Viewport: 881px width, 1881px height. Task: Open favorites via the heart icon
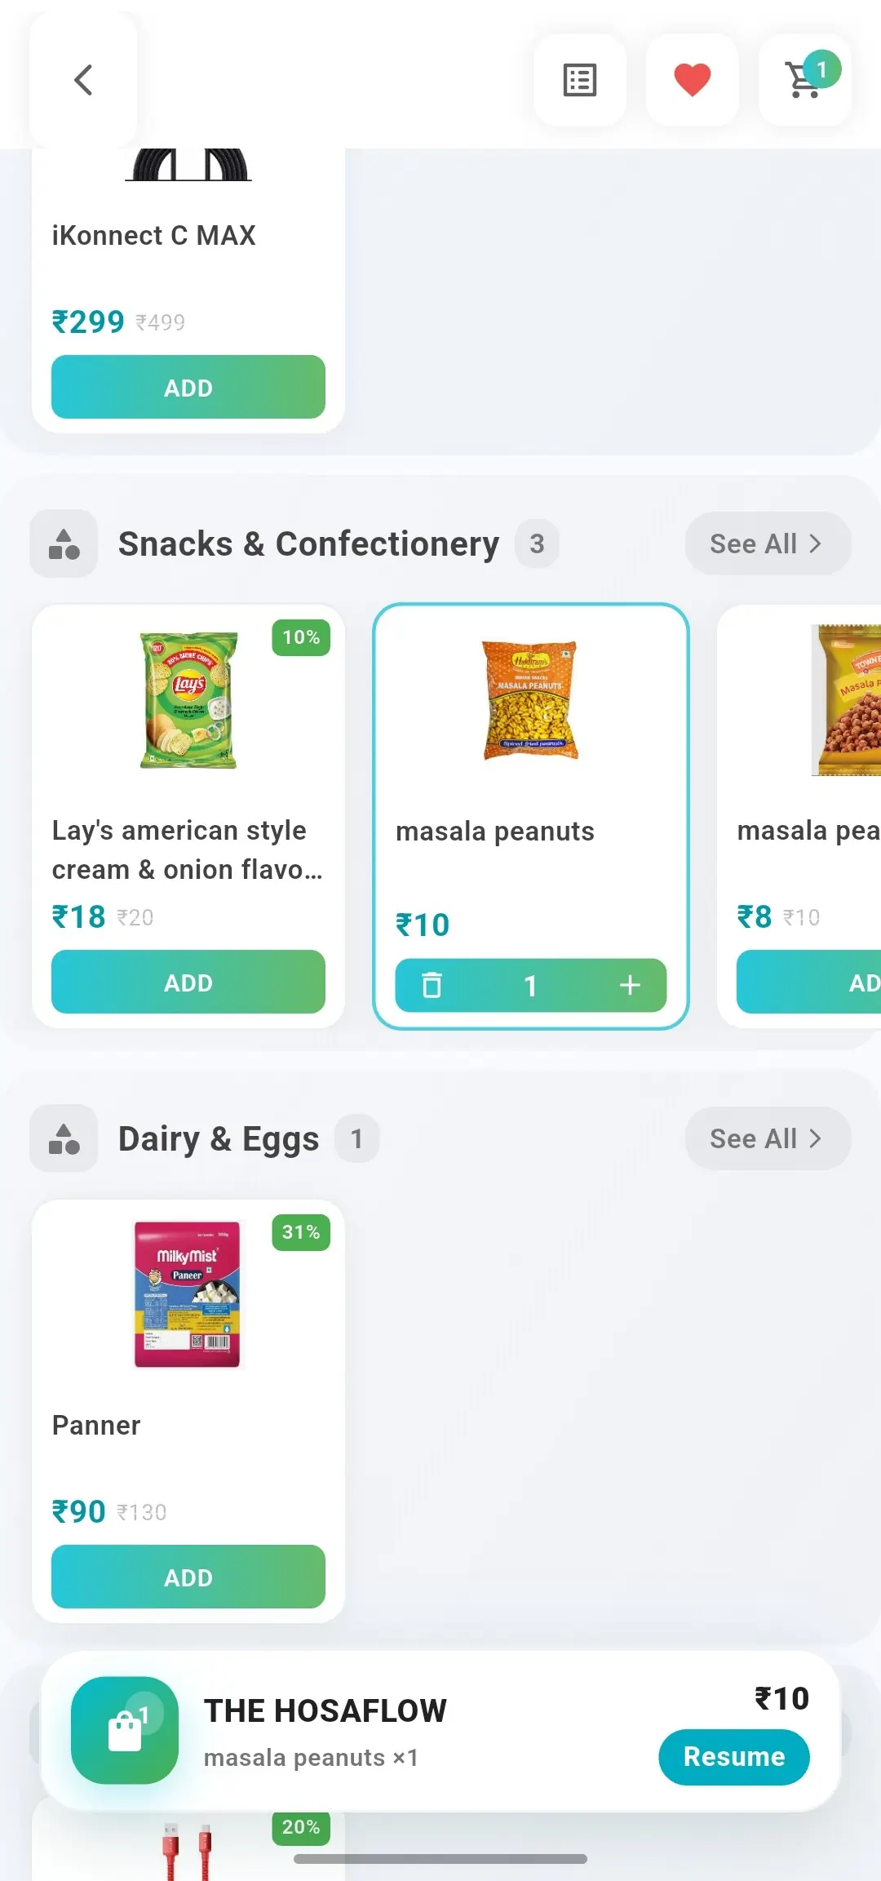(x=692, y=79)
